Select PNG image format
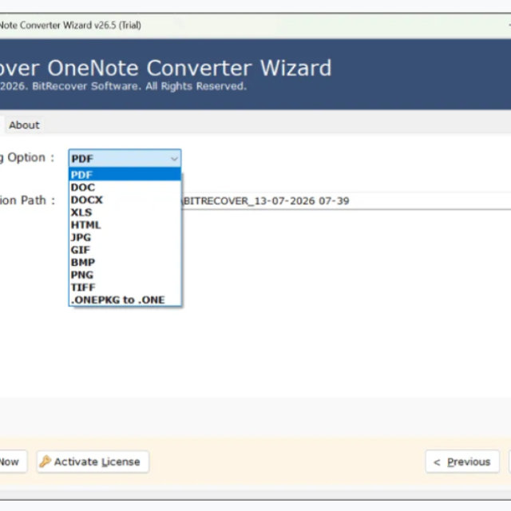The image size is (511, 511). [x=125, y=275]
